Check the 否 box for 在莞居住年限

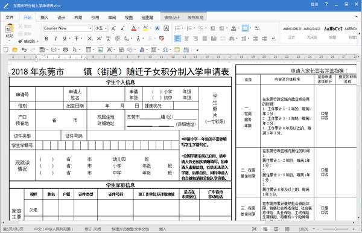point(323,174)
